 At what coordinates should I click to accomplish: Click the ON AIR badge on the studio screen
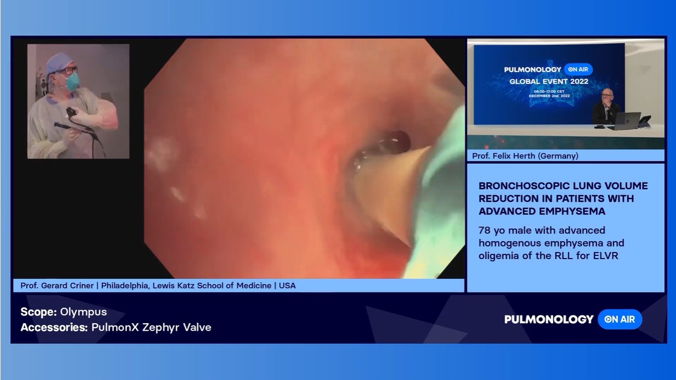(x=578, y=69)
